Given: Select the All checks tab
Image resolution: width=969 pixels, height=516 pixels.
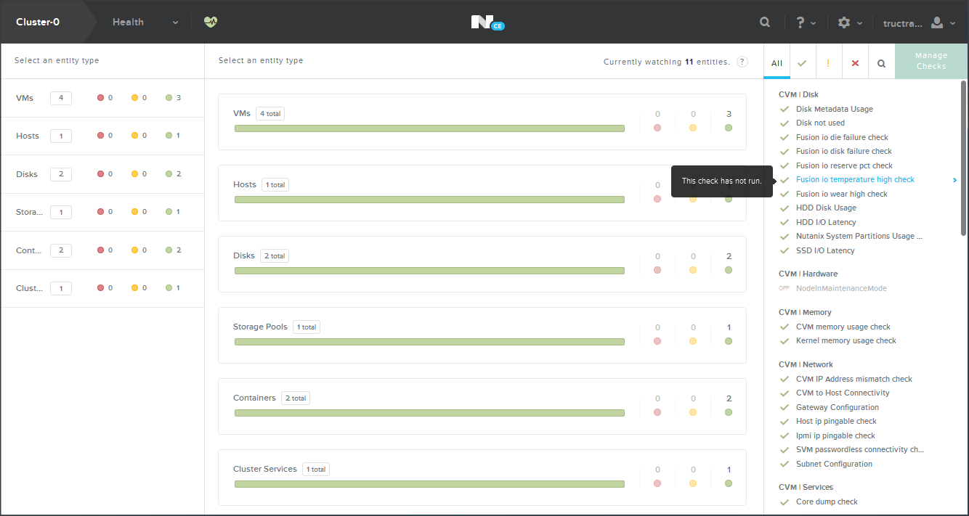Looking at the screenshot, I should coord(777,63).
